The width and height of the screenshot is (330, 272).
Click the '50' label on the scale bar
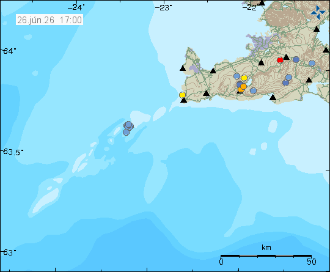pyautogui.click(x=312, y=262)
